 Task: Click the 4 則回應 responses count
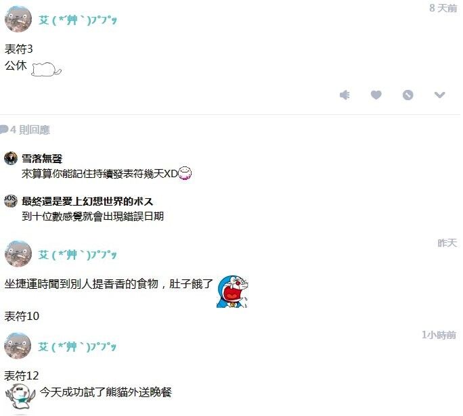(x=30, y=130)
